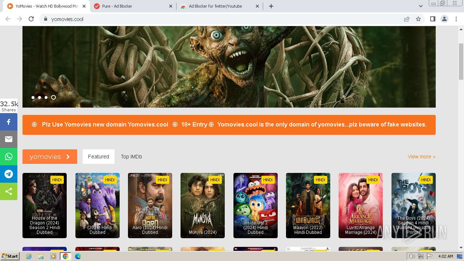Viewport: 464px width, 261px height.
Task: Select the YoMovies browser tab
Action: (x=46, y=6)
